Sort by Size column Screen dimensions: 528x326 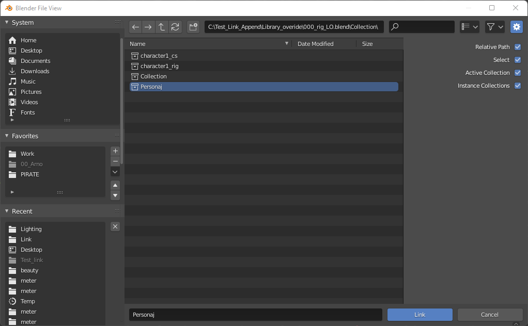click(x=380, y=44)
